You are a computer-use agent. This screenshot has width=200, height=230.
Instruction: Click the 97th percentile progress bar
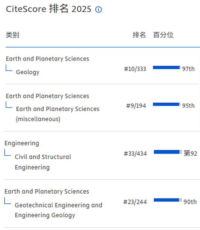pyautogui.click(x=167, y=67)
